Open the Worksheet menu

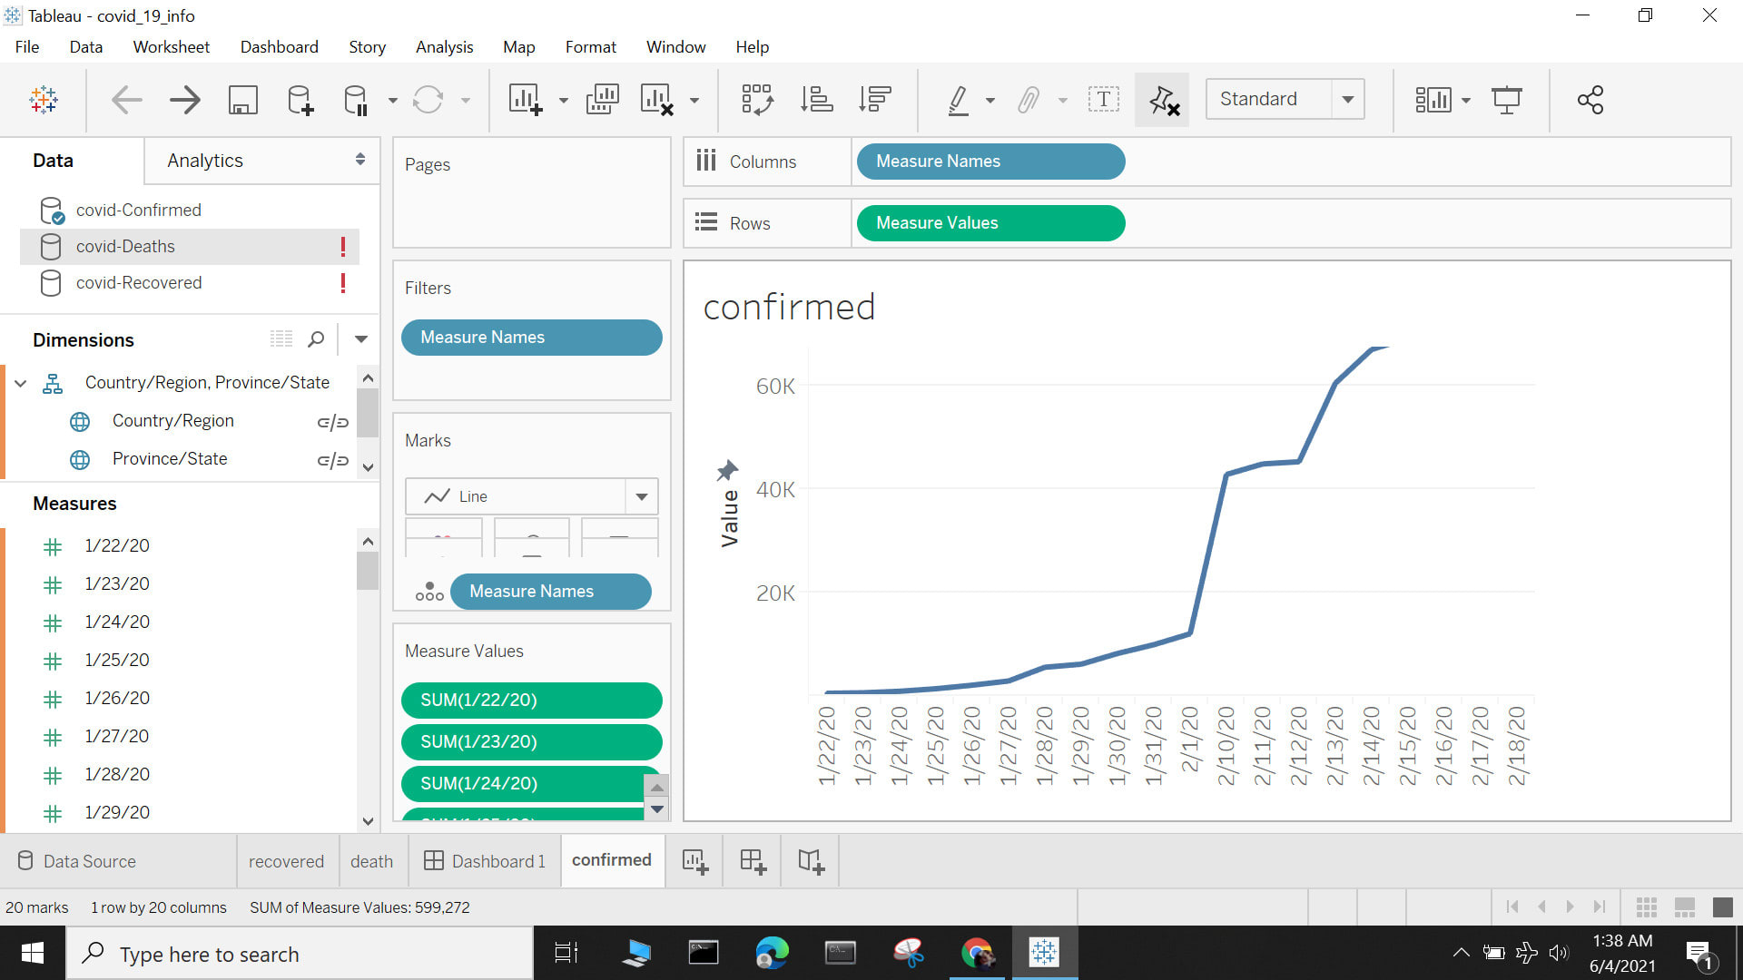pyautogui.click(x=171, y=46)
